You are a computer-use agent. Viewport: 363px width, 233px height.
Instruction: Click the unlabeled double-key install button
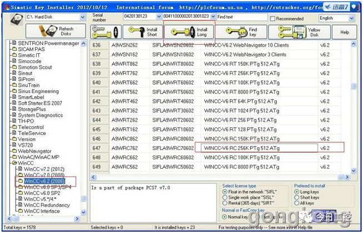(105, 32)
